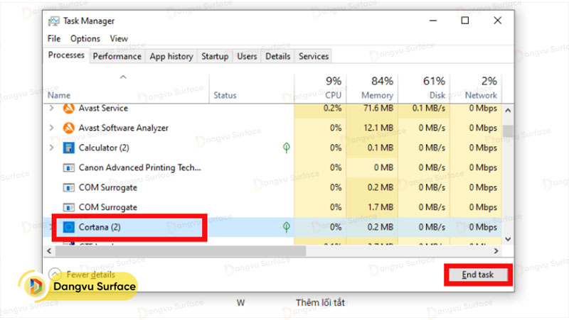Open the File menu
Viewport: 569px width, 320px height.
click(x=54, y=39)
